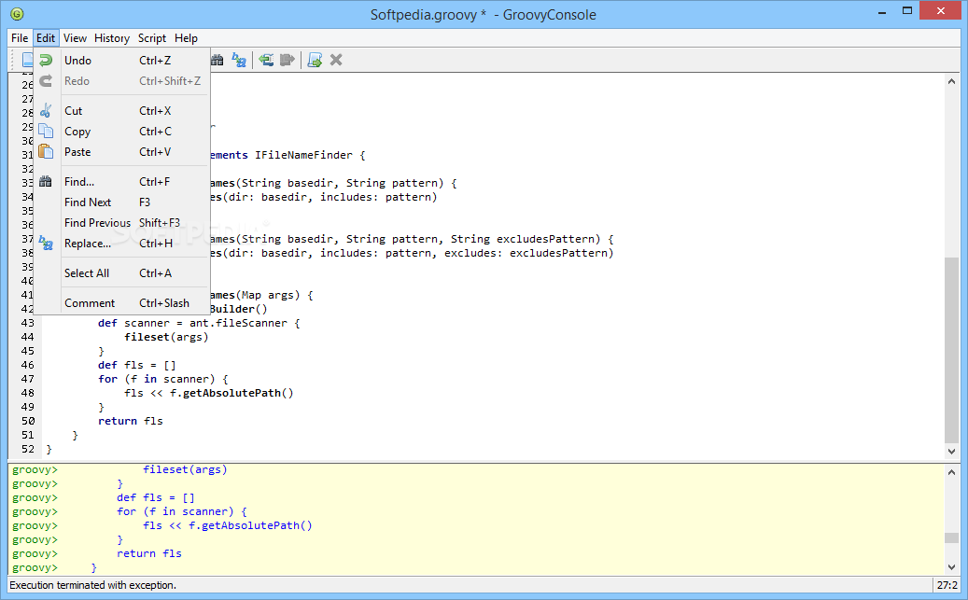Screen dimensions: 968x600
Task: Click the History Previous arrow toolbar icon
Action: point(266,60)
